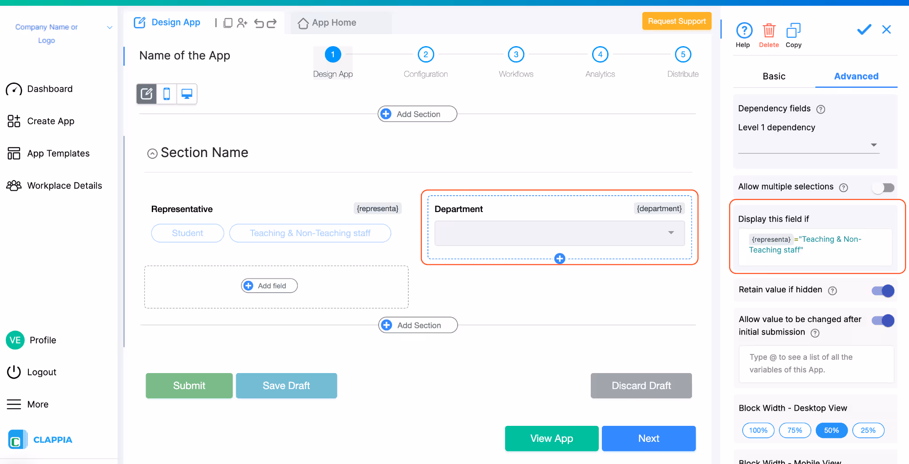909x464 pixels.
Task: Open the More hamburger menu icon
Action: 14,404
